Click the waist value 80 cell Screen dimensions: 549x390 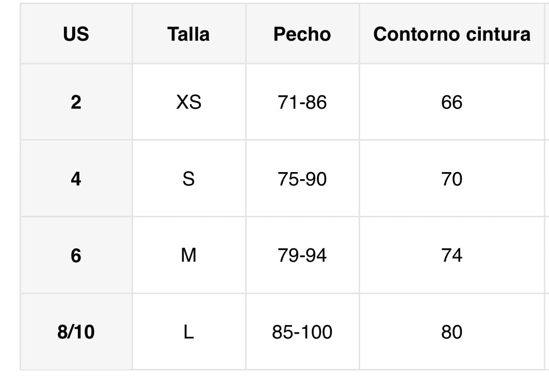click(x=451, y=332)
